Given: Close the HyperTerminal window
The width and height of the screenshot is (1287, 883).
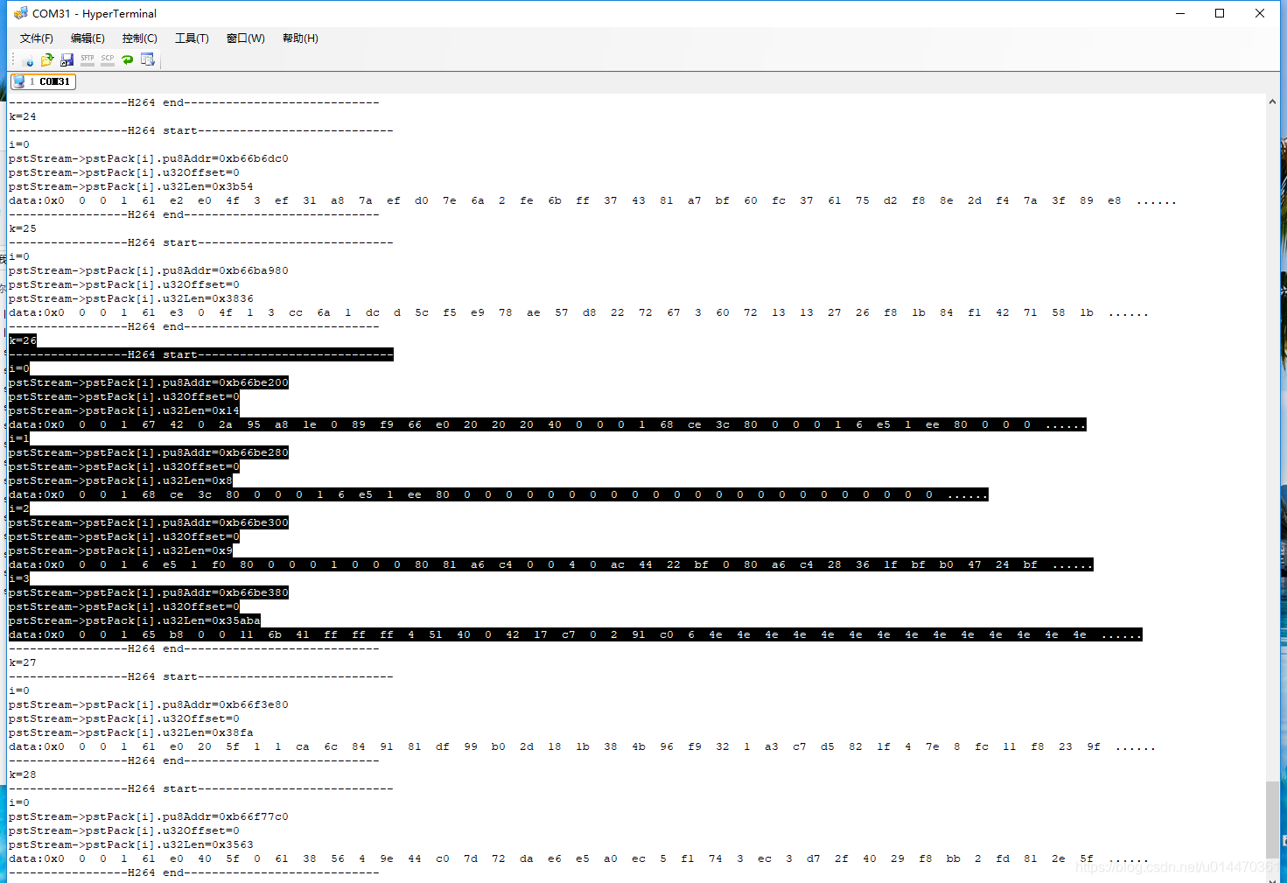Looking at the screenshot, I should point(1260,13).
